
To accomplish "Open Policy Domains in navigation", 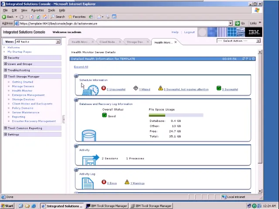I will coord(23,108).
